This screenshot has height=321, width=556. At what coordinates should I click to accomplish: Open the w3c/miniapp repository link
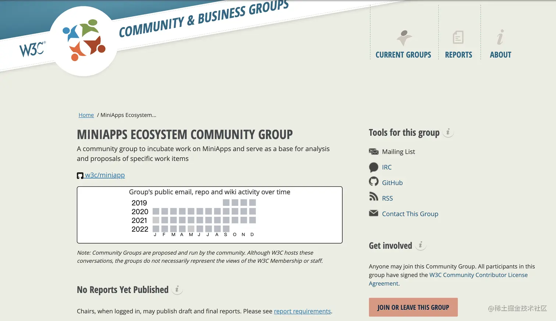coord(105,175)
